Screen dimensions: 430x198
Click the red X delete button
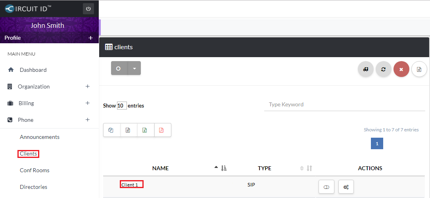(401, 69)
